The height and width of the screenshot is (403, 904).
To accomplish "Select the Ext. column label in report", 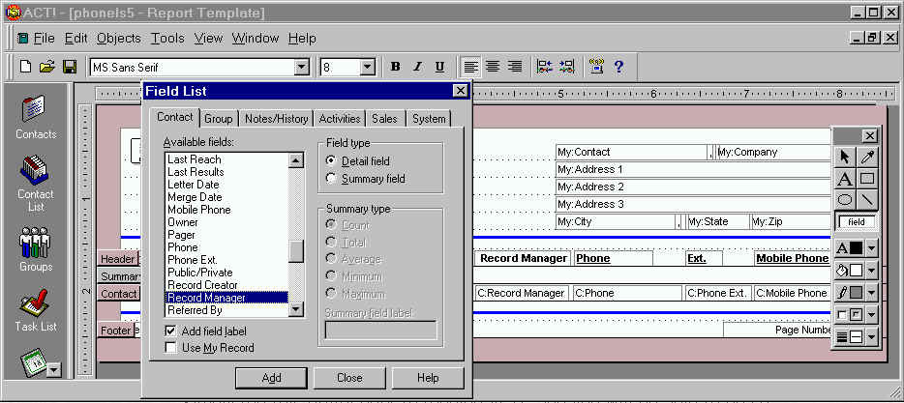I will pyautogui.click(x=704, y=258).
